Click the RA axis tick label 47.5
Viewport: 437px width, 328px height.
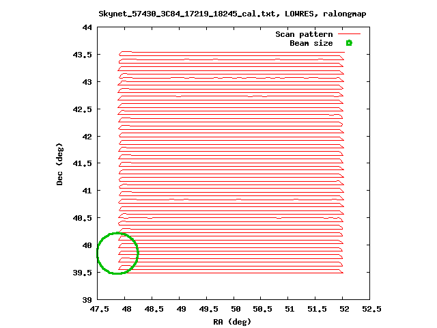click(100, 309)
